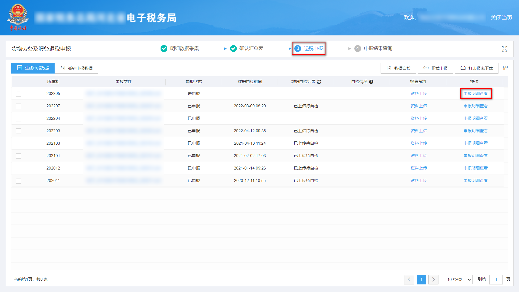点击分页向右翻页箭头
The width and height of the screenshot is (519, 292).
[434, 280]
